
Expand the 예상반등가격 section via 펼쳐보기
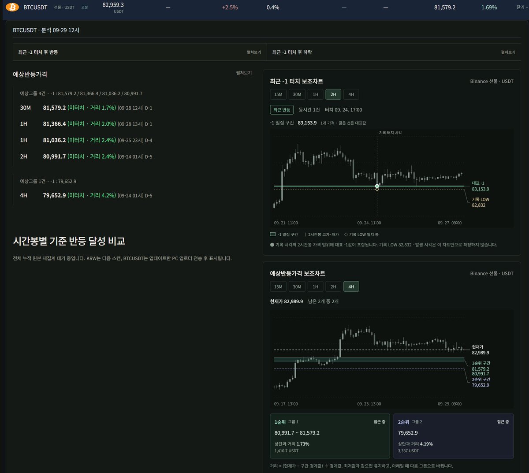coord(244,73)
